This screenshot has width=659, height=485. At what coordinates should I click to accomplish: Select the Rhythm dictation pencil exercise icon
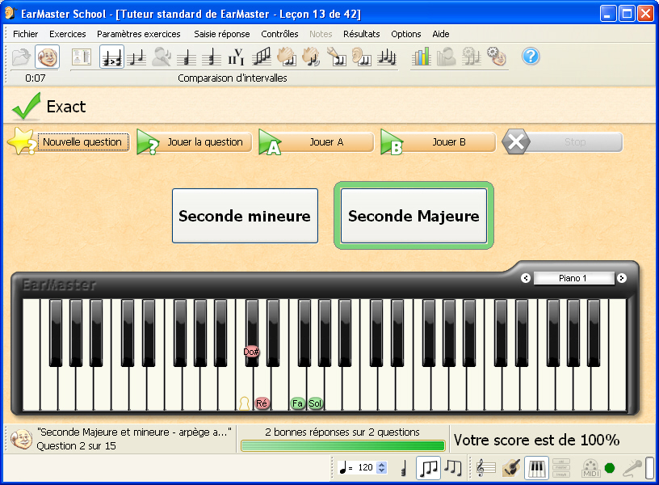[x=336, y=57]
